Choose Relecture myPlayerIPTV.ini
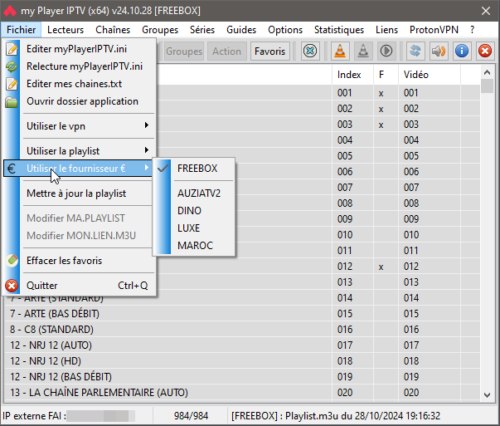The width and height of the screenshot is (500, 426). [85, 66]
